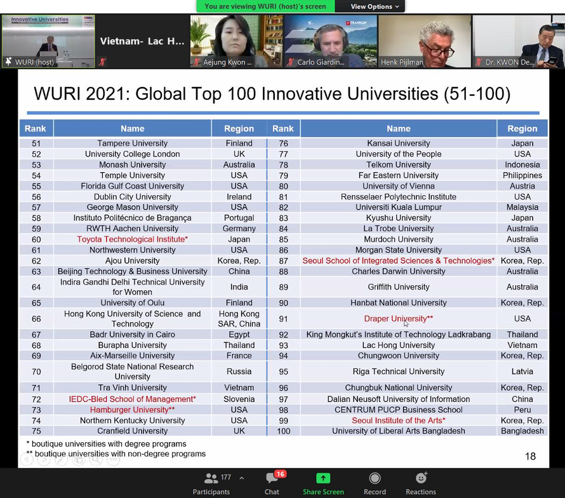Select the Vietnam- Lac H... participant tile
This screenshot has width=565, height=498.
point(142,41)
